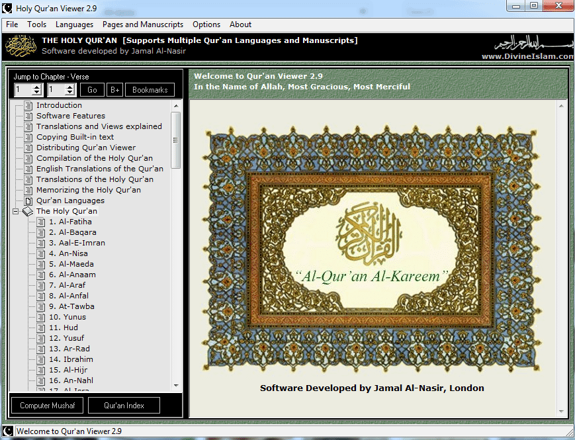The image size is (575, 440).
Task: Click The Holy Qur'an book icon in tree
Action: [x=26, y=211]
